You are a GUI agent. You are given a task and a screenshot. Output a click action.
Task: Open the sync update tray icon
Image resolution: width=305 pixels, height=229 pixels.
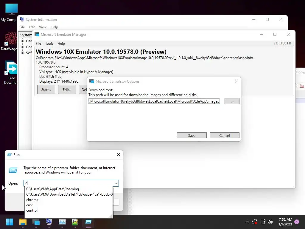[255, 222]
